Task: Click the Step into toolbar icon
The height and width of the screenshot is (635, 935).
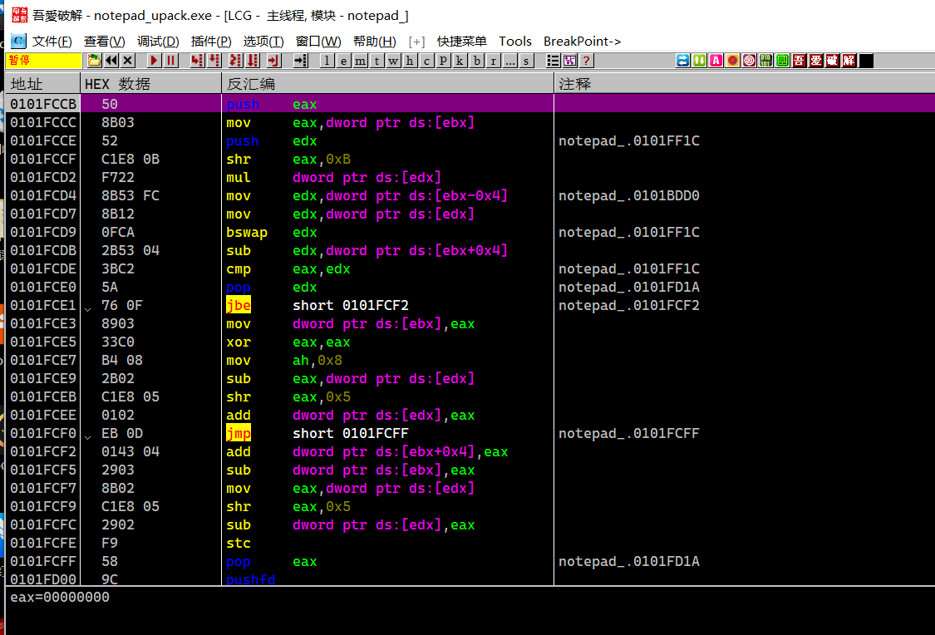Action: click(197, 61)
